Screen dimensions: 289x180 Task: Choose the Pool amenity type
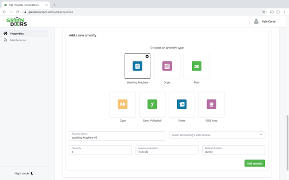(197, 66)
